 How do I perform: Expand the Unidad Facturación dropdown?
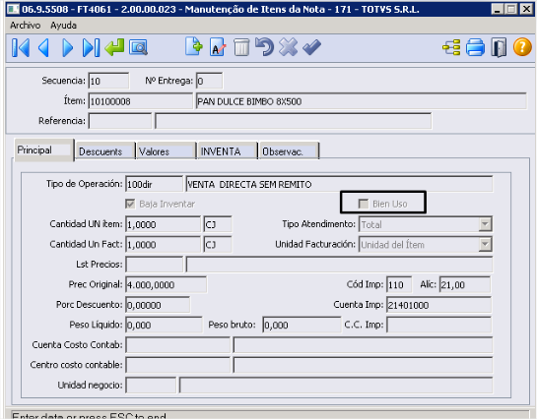pyautogui.click(x=485, y=244)
